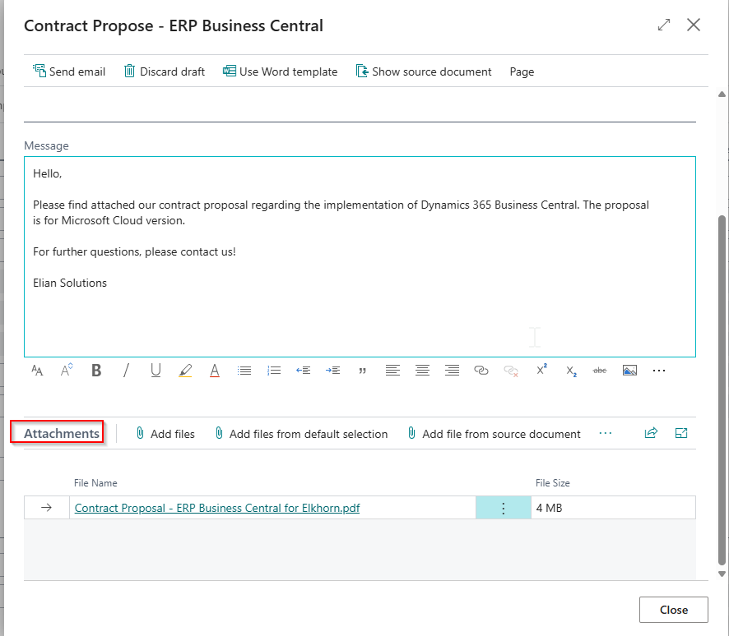Click the Close button
This screenshot has width=729, height=636.
(x=673, y=610)
